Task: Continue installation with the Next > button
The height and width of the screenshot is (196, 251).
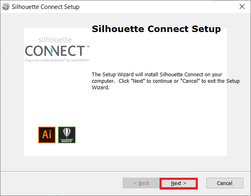Action: pos(179,183)
